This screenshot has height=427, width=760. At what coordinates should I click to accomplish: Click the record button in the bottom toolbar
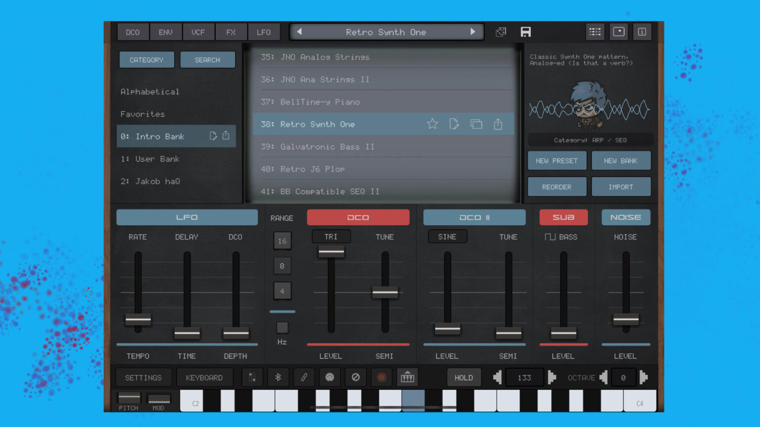point(381,377)
